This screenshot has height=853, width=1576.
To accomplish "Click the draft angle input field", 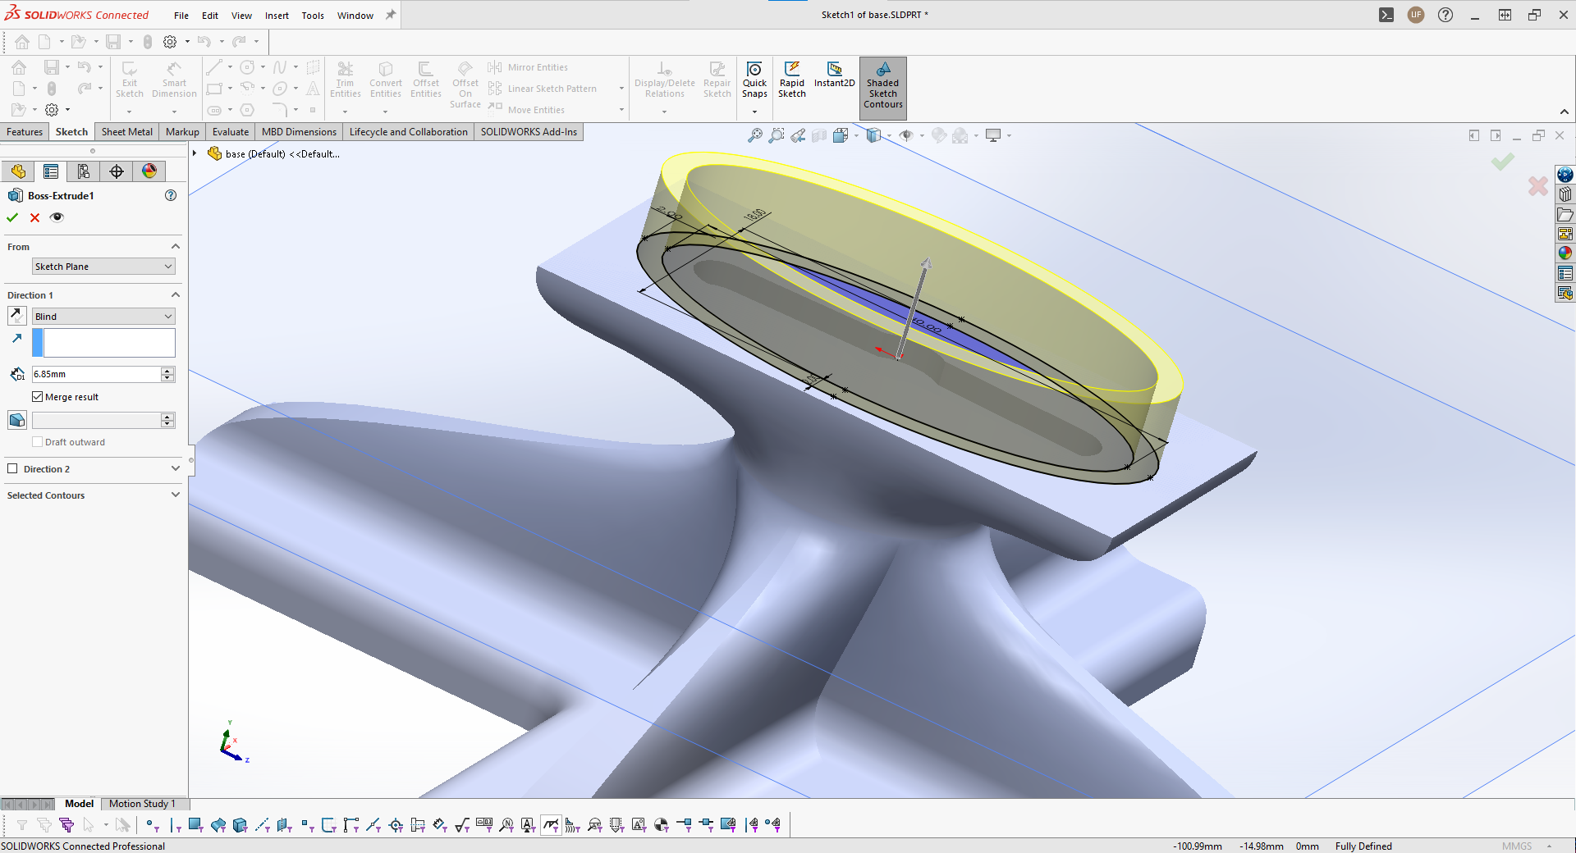I will coord(96,420).
